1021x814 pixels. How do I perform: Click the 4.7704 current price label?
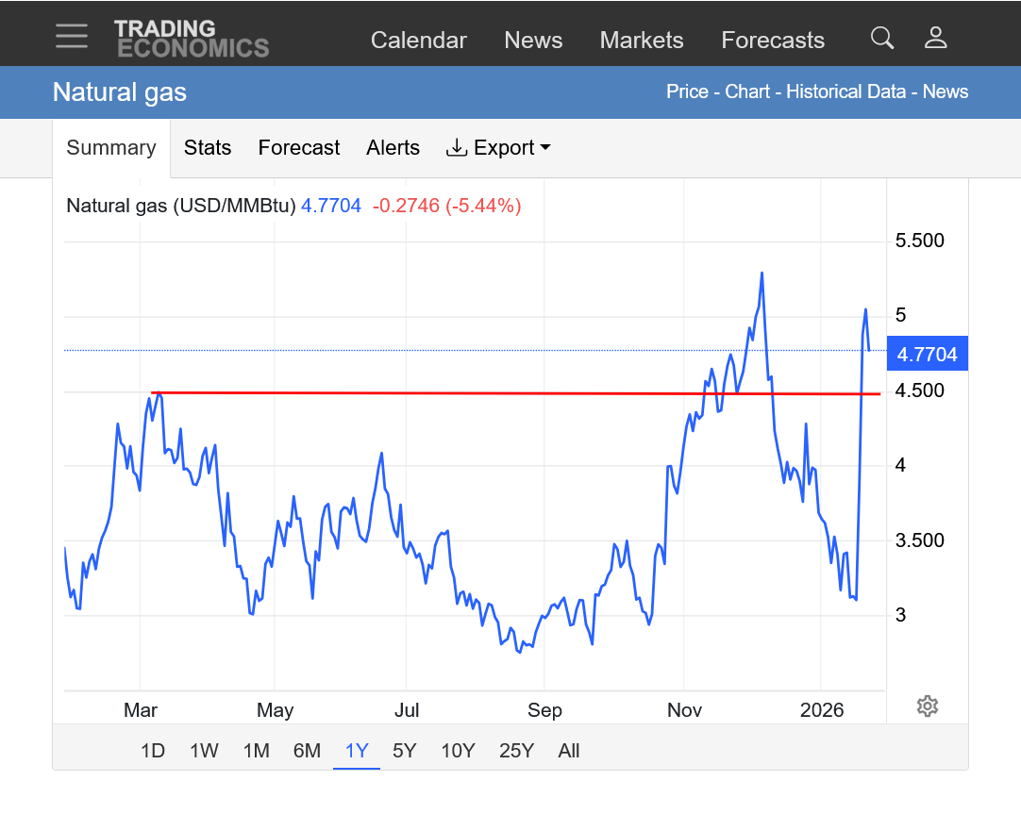pyautogui.click(x=928, y=355)
